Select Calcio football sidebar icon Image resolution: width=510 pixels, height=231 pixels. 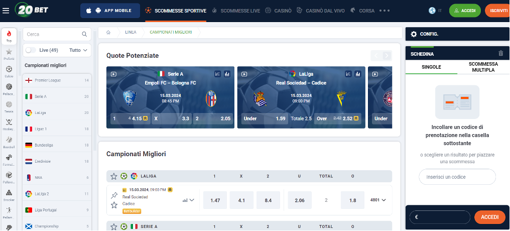[9, 71]
